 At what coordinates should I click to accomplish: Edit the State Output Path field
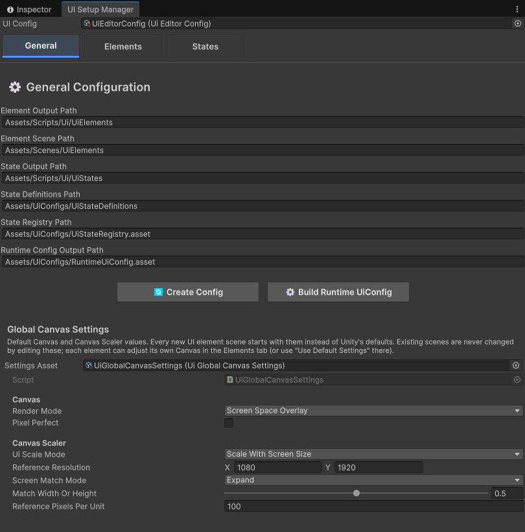(x=262, y=178)
